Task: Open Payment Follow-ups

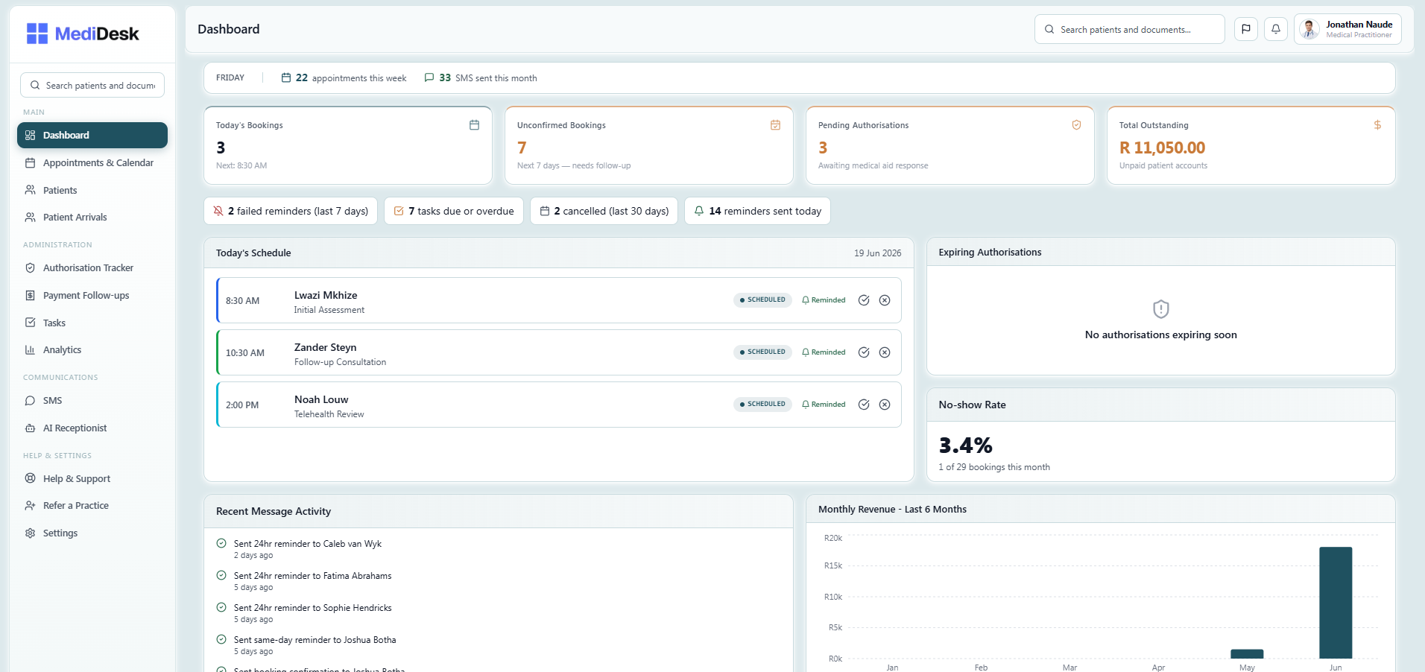Action: pos(92,295)
